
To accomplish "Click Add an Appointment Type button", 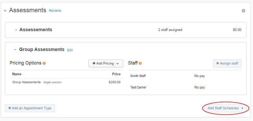I will pyautogui.click(x=30, y=108).
